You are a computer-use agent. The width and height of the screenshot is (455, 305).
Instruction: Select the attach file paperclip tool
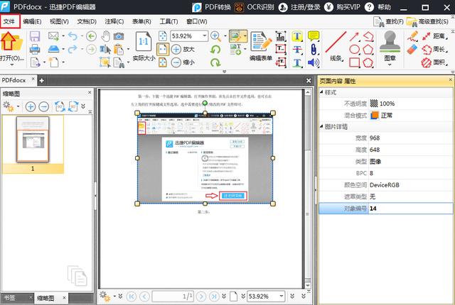tap(314, 49)
